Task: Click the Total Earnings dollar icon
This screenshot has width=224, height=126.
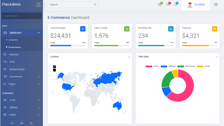Action: [83, 29]
